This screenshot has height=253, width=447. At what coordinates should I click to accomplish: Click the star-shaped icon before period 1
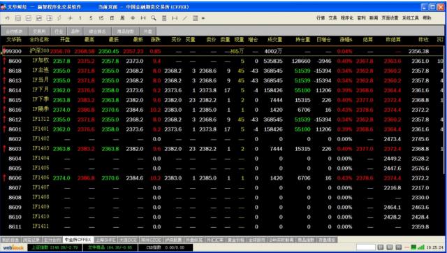click(x=70, y=18)
